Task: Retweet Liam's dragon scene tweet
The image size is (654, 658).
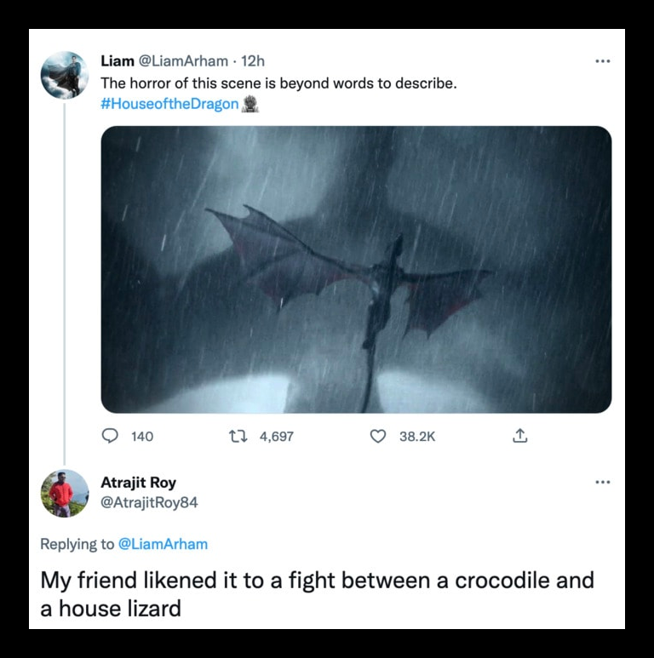Action: click(238, 437)
